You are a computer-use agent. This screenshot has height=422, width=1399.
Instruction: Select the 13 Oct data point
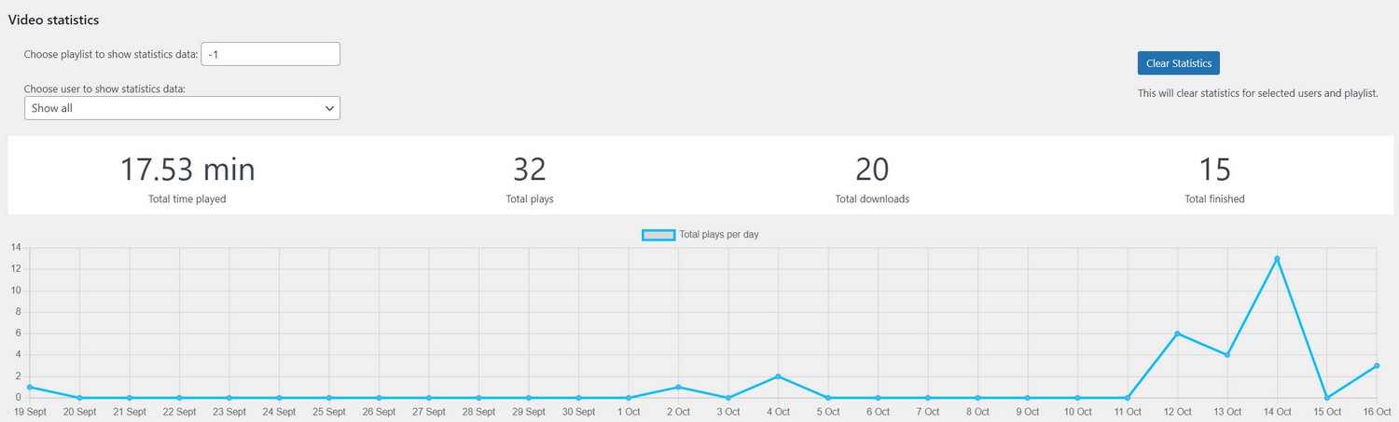click(x=1227, y=355)
